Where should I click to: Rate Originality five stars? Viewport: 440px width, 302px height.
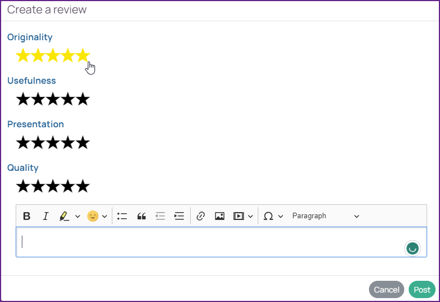(83, 55)
